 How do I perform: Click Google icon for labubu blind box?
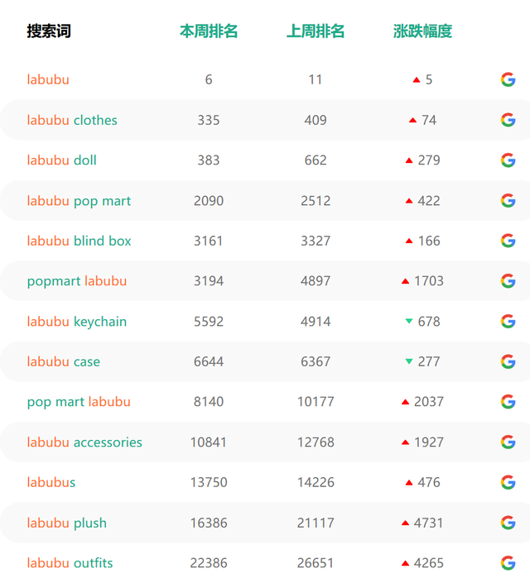click(508, 241)
